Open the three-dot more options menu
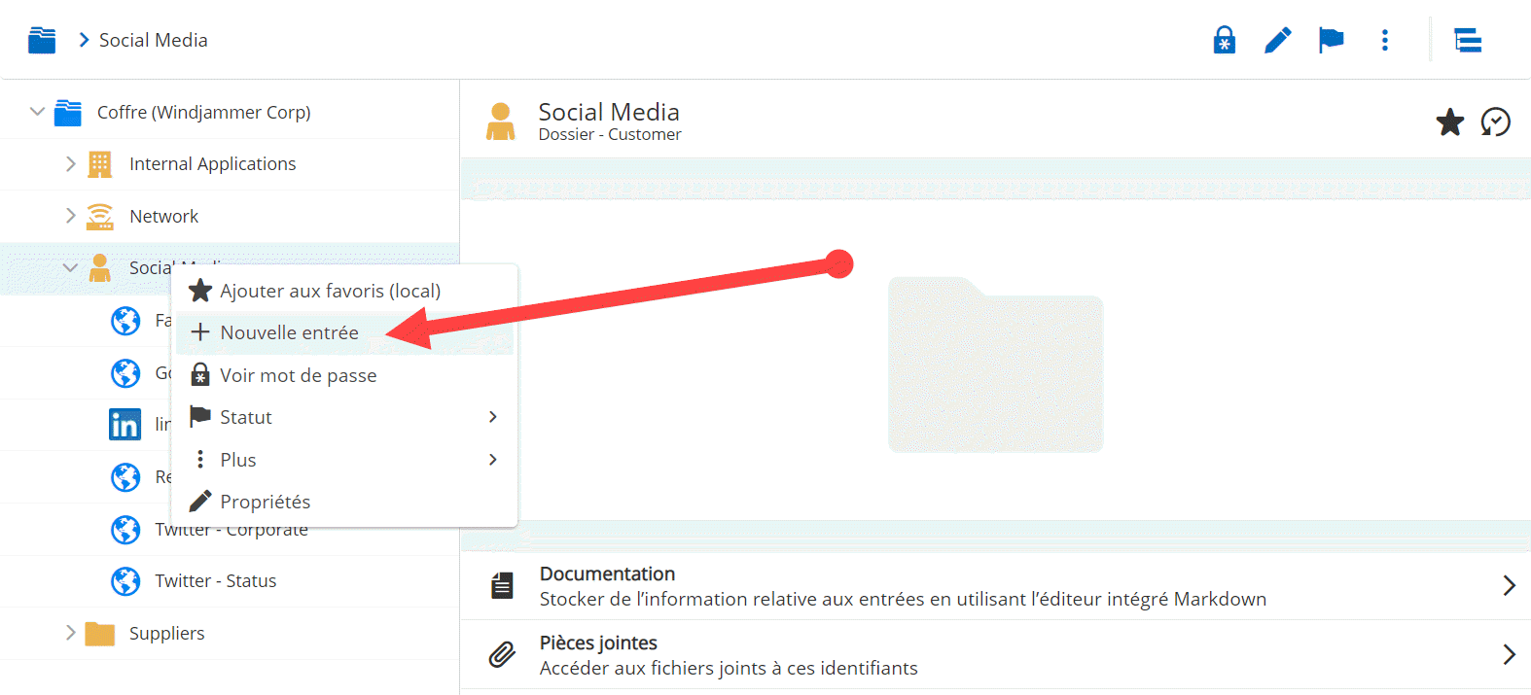 pyautogui.click(x=1384, y=40)
